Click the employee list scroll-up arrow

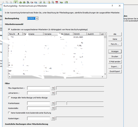[105, 34]
